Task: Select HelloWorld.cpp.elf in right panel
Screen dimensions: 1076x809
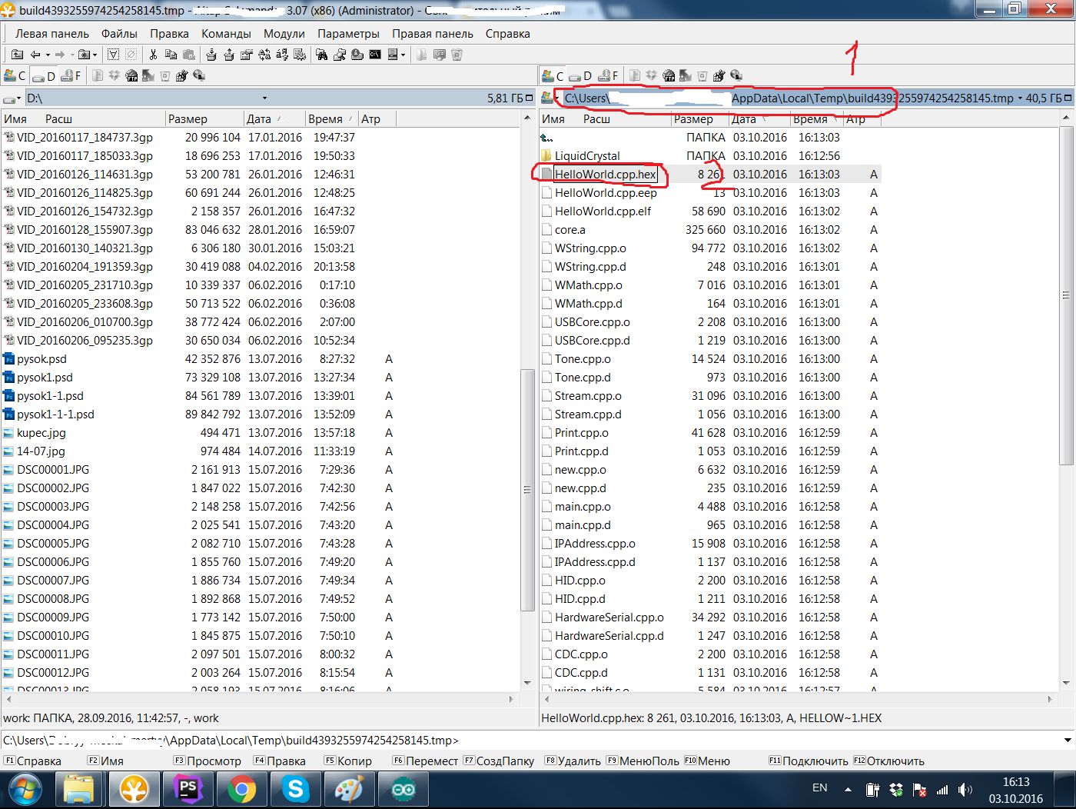Action: 603,211
